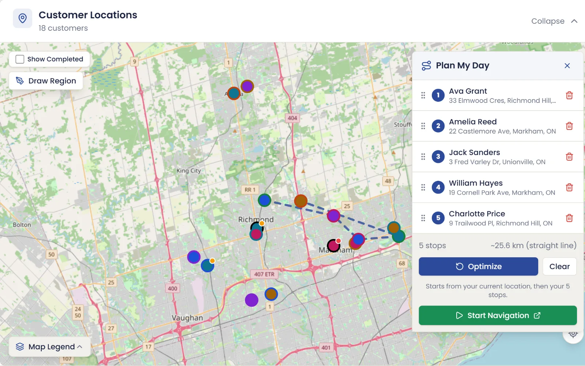
Task: Click stop number 2 badge
Action: tap(438, 126)
